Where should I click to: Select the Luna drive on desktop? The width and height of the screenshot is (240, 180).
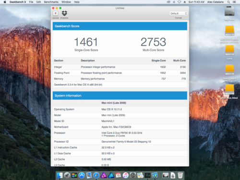click(x=229, y=50)
